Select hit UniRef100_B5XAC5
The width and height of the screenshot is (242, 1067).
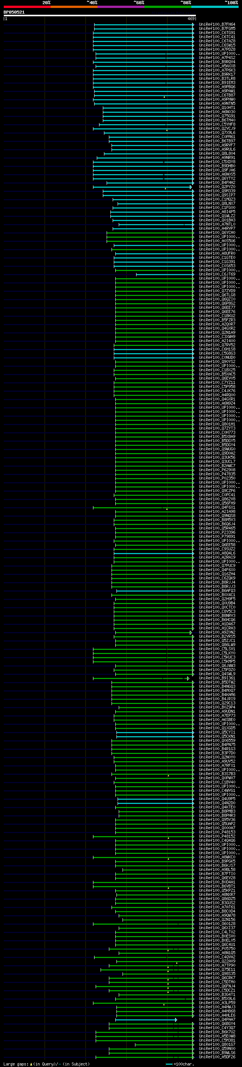point(217,374)
